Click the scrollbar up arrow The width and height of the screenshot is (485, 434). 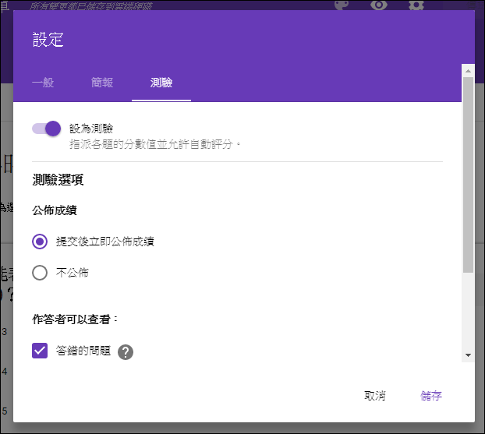pos(468,71)
